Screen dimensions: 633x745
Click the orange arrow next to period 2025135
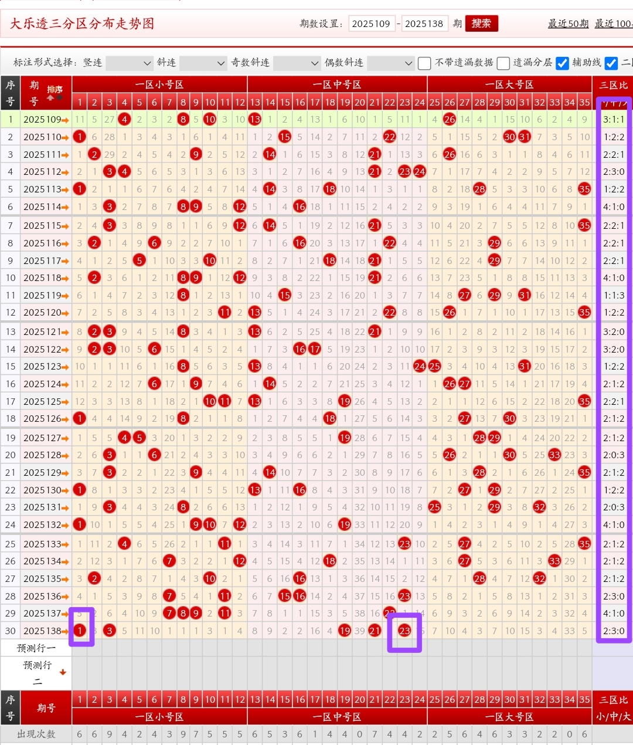coord(66,580)
